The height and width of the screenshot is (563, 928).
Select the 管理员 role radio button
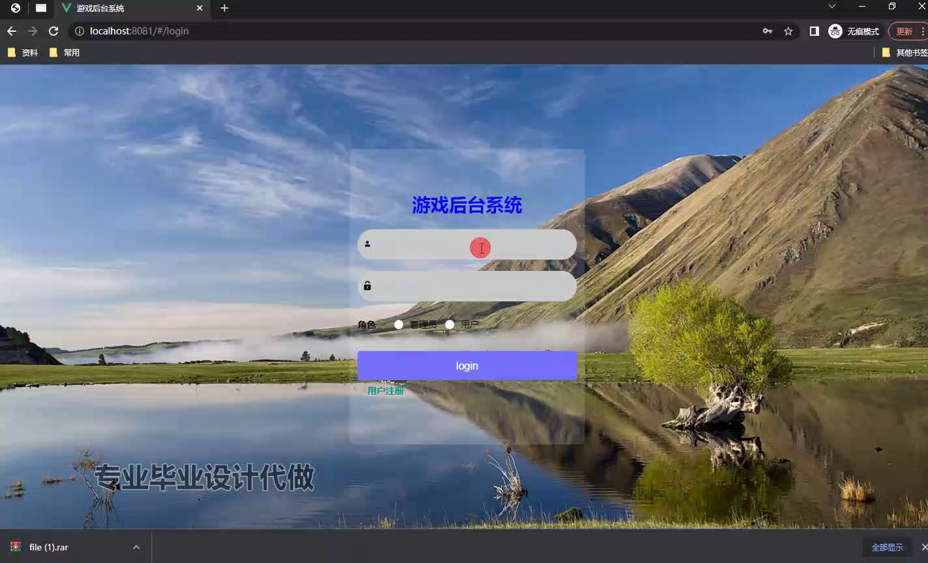(x=399, y=325)
